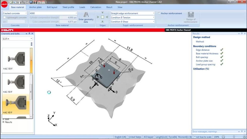The image size is (247, 139).
Task: Open the Condition B Shear dropdown
Action: [132, 22]
